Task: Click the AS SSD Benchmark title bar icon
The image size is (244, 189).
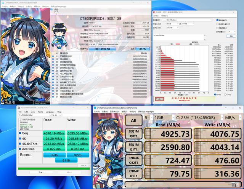Action: pos(19,107)
